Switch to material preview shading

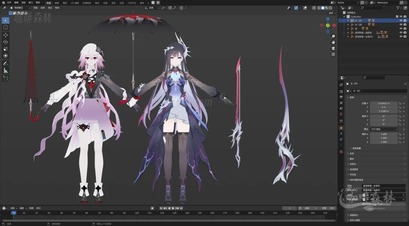327,8
